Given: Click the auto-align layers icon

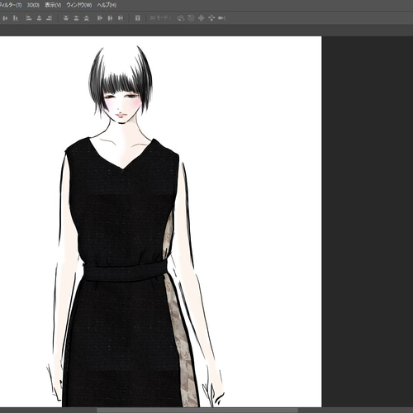Looking at the screenshot, I should [x=138, y=18].
